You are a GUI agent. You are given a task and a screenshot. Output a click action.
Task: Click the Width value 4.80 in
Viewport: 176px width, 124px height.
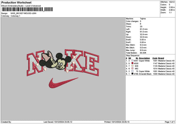tap(172, 10)
